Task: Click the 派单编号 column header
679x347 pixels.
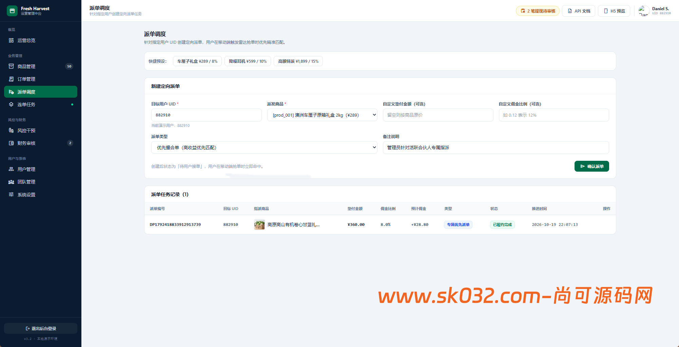Action: tap(157, 209)
